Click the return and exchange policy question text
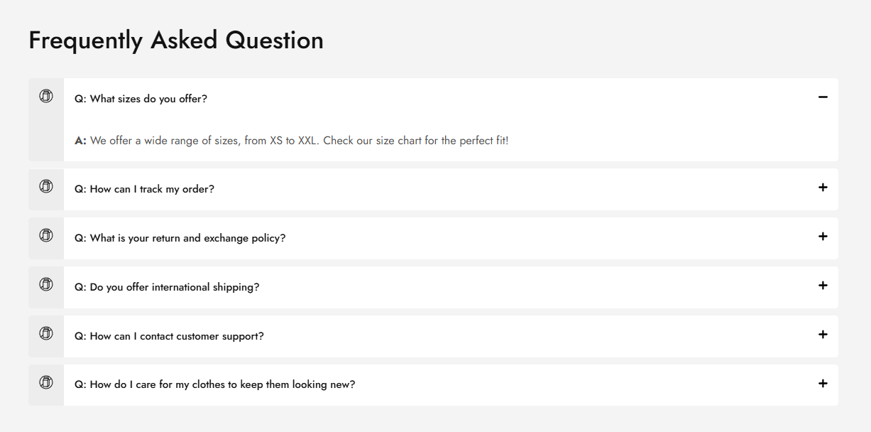This screenshot has height=432, width=871. (179, 238)
